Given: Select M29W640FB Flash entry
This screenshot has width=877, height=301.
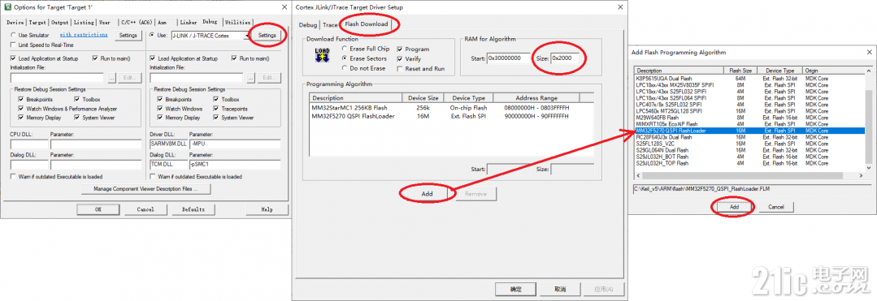Looking at the screenshot, I should click(x=749, y=118).
